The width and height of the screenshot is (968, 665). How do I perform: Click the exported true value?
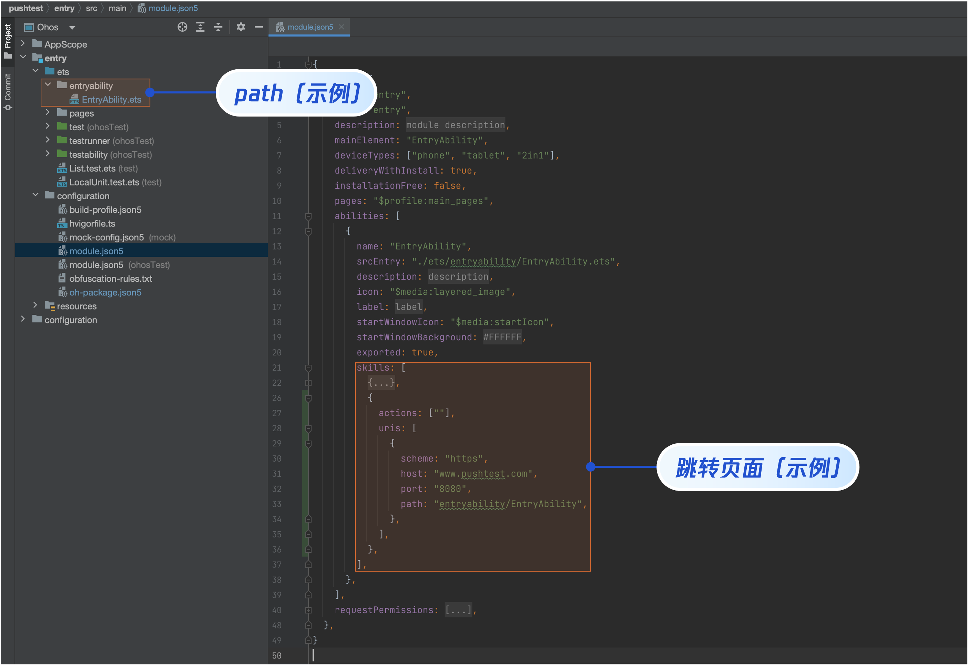point(422,353)
